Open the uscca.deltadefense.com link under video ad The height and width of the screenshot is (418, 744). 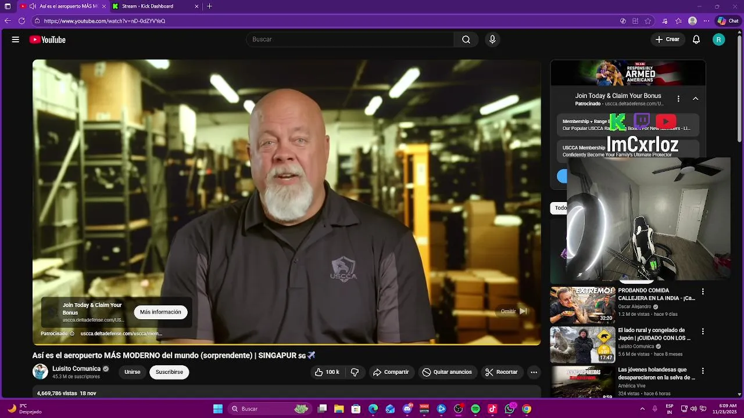coord(121,334)
